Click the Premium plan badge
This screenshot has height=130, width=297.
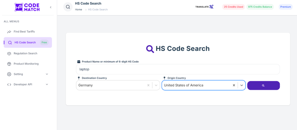(285, 7)
